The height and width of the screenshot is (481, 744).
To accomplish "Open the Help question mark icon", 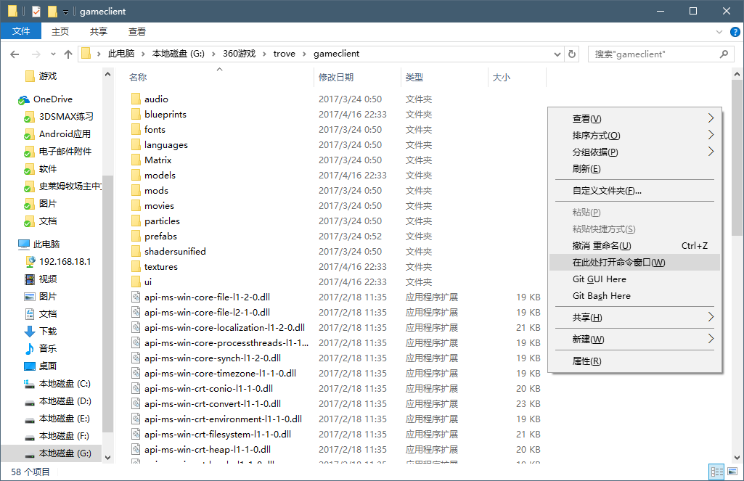I will coord(735,32).
